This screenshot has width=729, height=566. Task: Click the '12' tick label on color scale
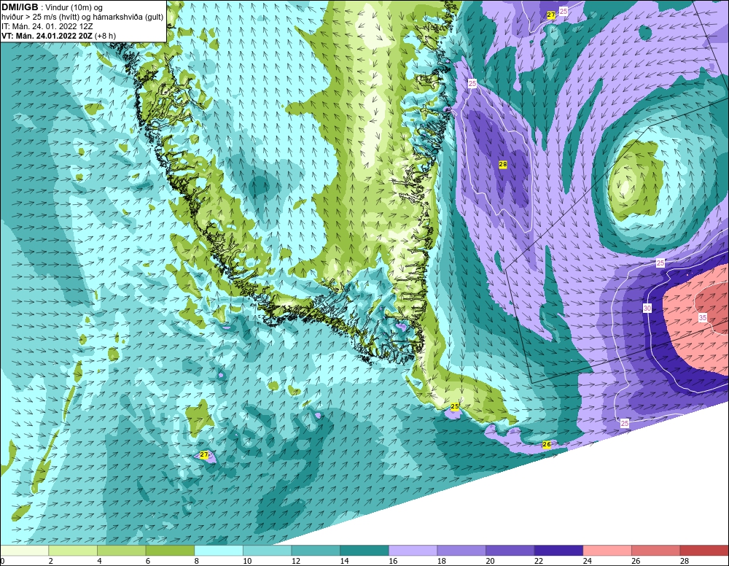click(x=296, y=561)
